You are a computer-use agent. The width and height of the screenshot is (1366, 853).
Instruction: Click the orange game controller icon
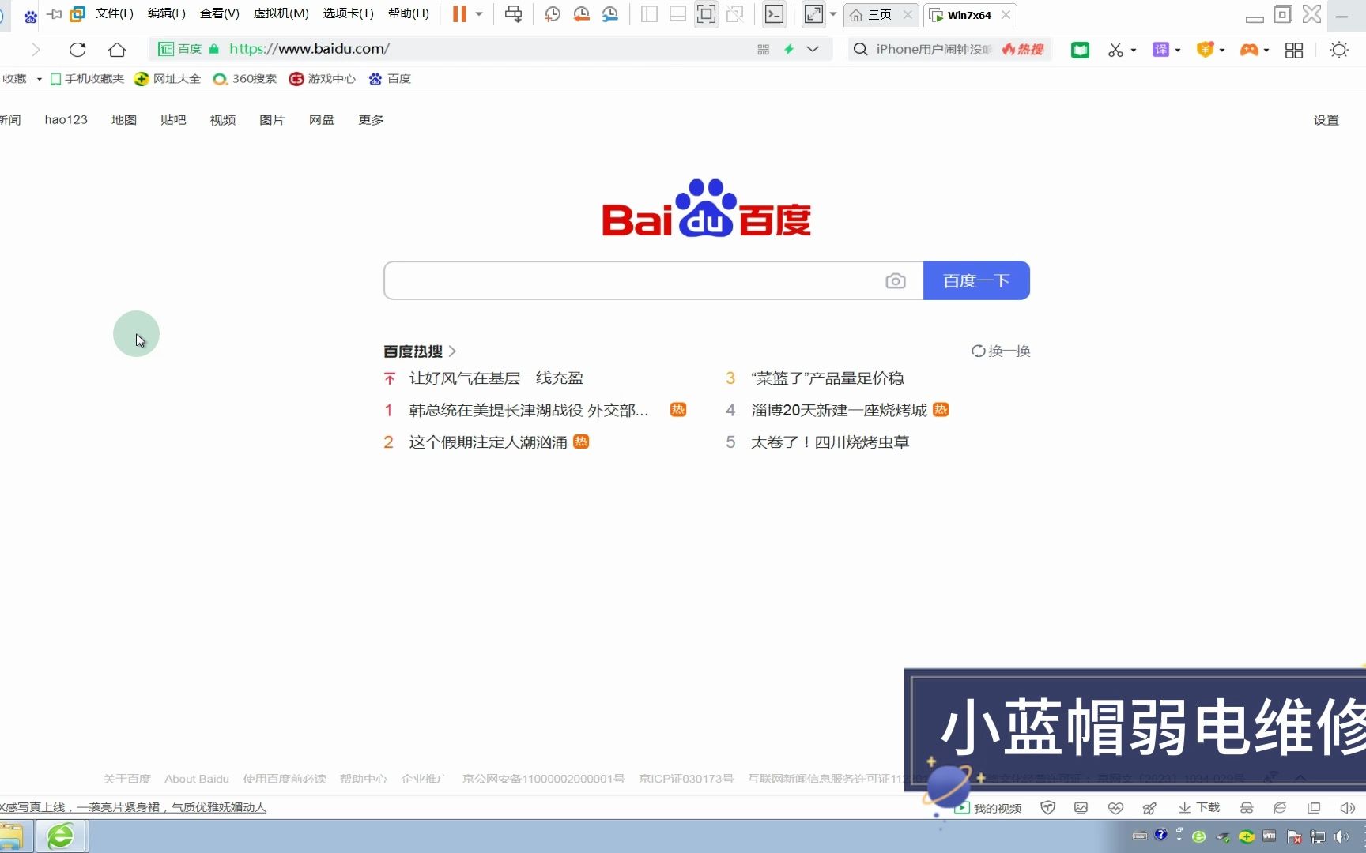coord(1249,50)
